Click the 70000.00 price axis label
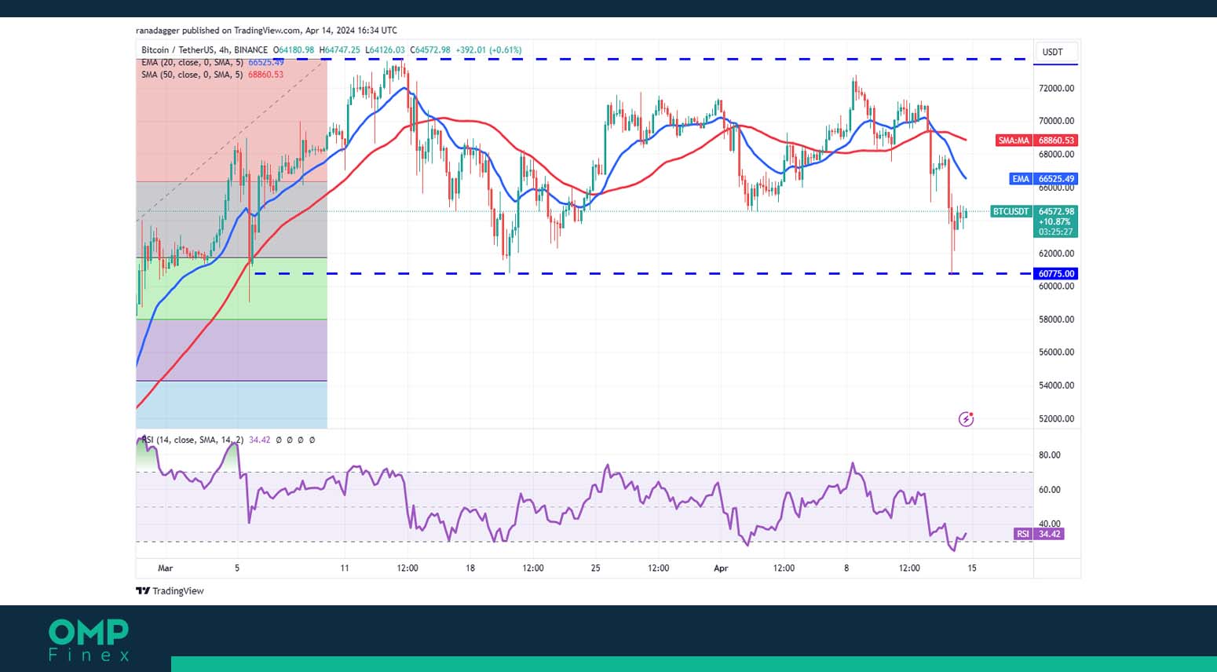1217x672 pixels. pyautogui.click(x=1056, y=121)
